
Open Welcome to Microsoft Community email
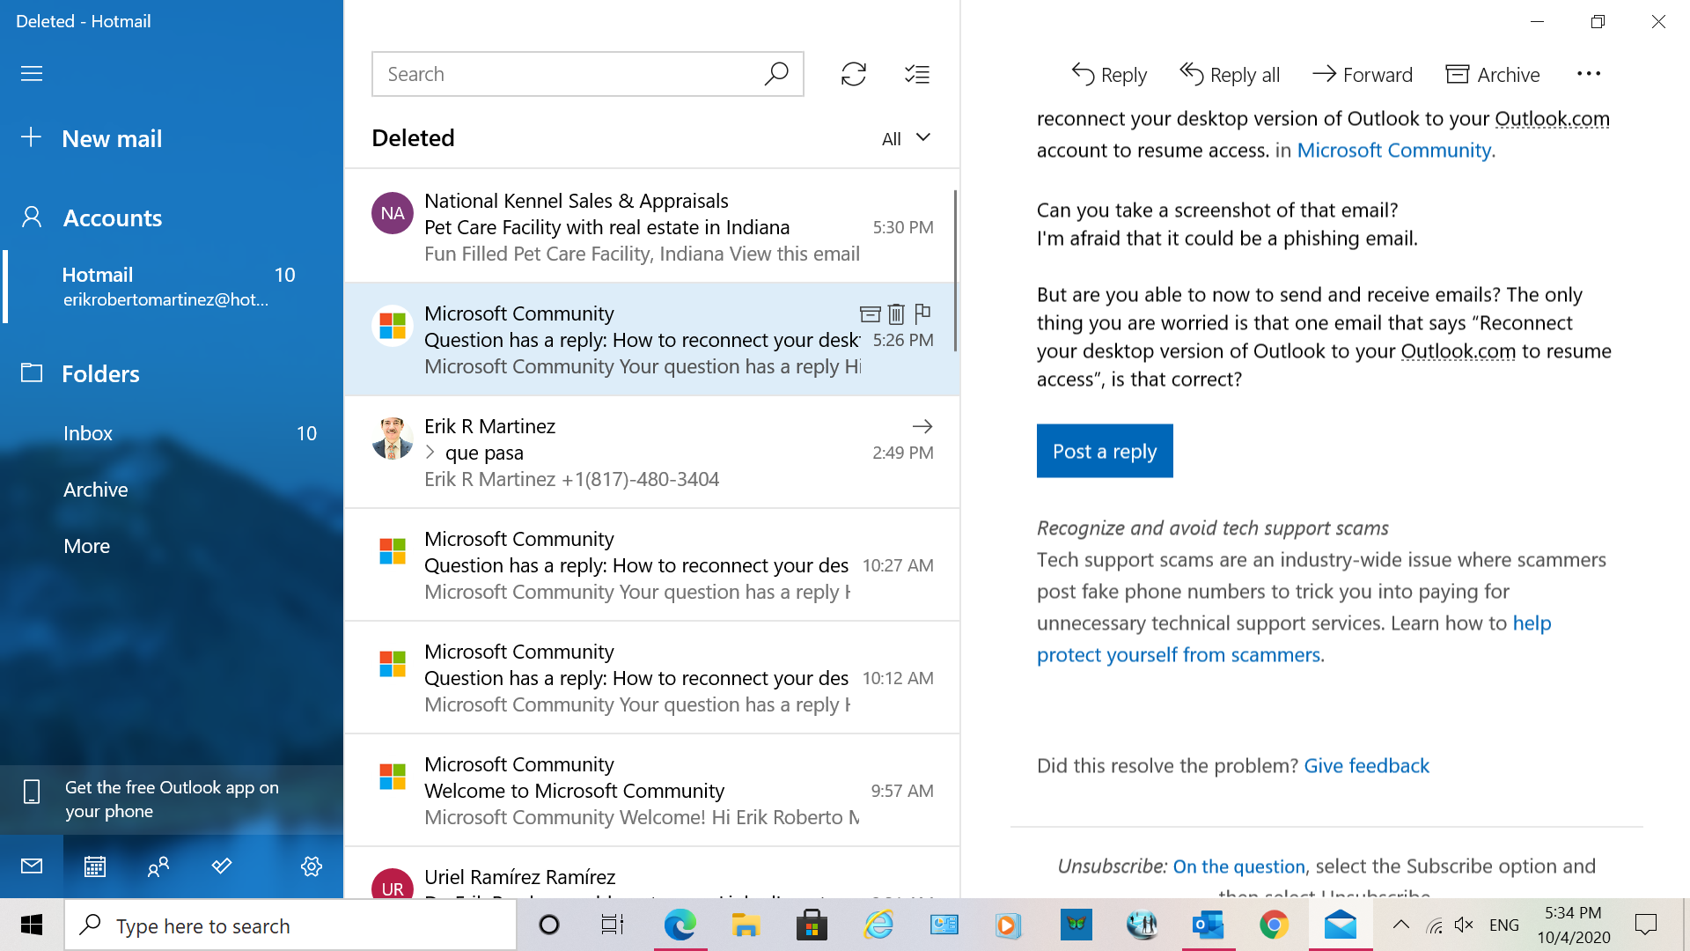coord(651,790)
